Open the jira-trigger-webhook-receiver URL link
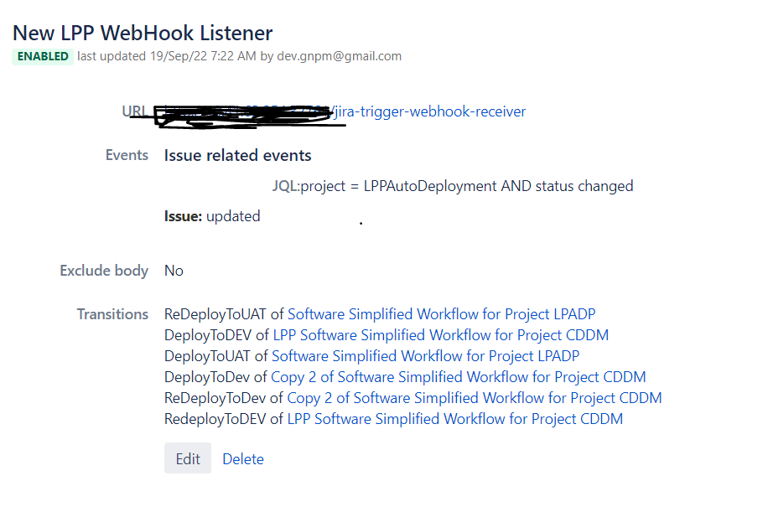The height and width of the screenshot is (512, 768). (429, 111)
